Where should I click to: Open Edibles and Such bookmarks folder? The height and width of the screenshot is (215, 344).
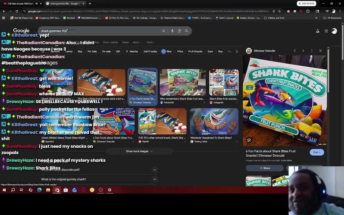(274, 18)
